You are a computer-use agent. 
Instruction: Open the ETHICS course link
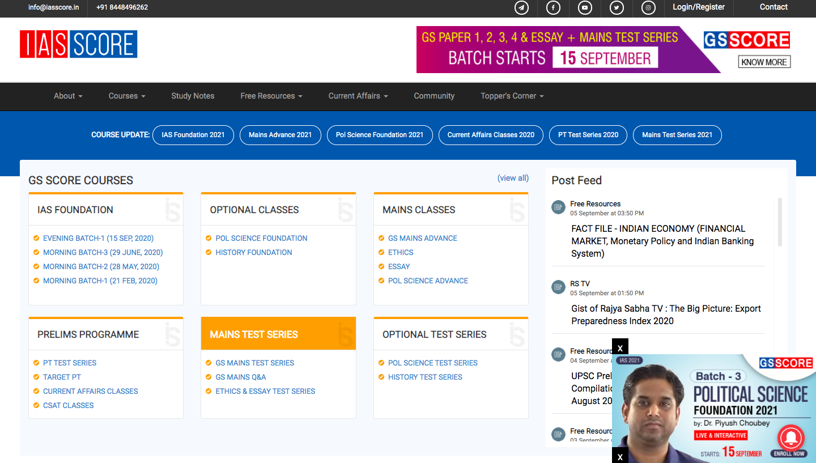(401, 252)
